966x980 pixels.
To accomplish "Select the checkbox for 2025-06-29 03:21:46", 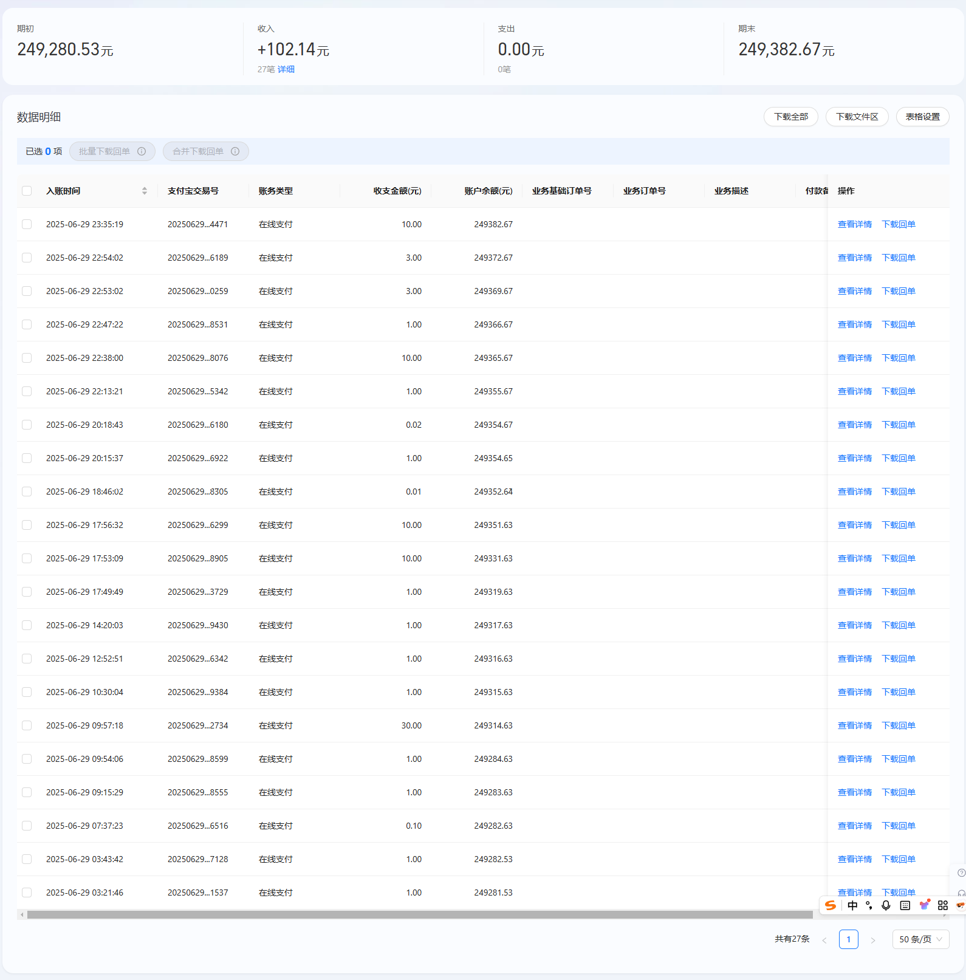I will click(27, 893).
